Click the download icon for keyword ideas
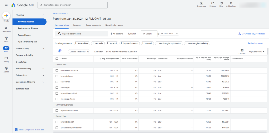Screen dimensions: 269x133 (x=240, y=34)
